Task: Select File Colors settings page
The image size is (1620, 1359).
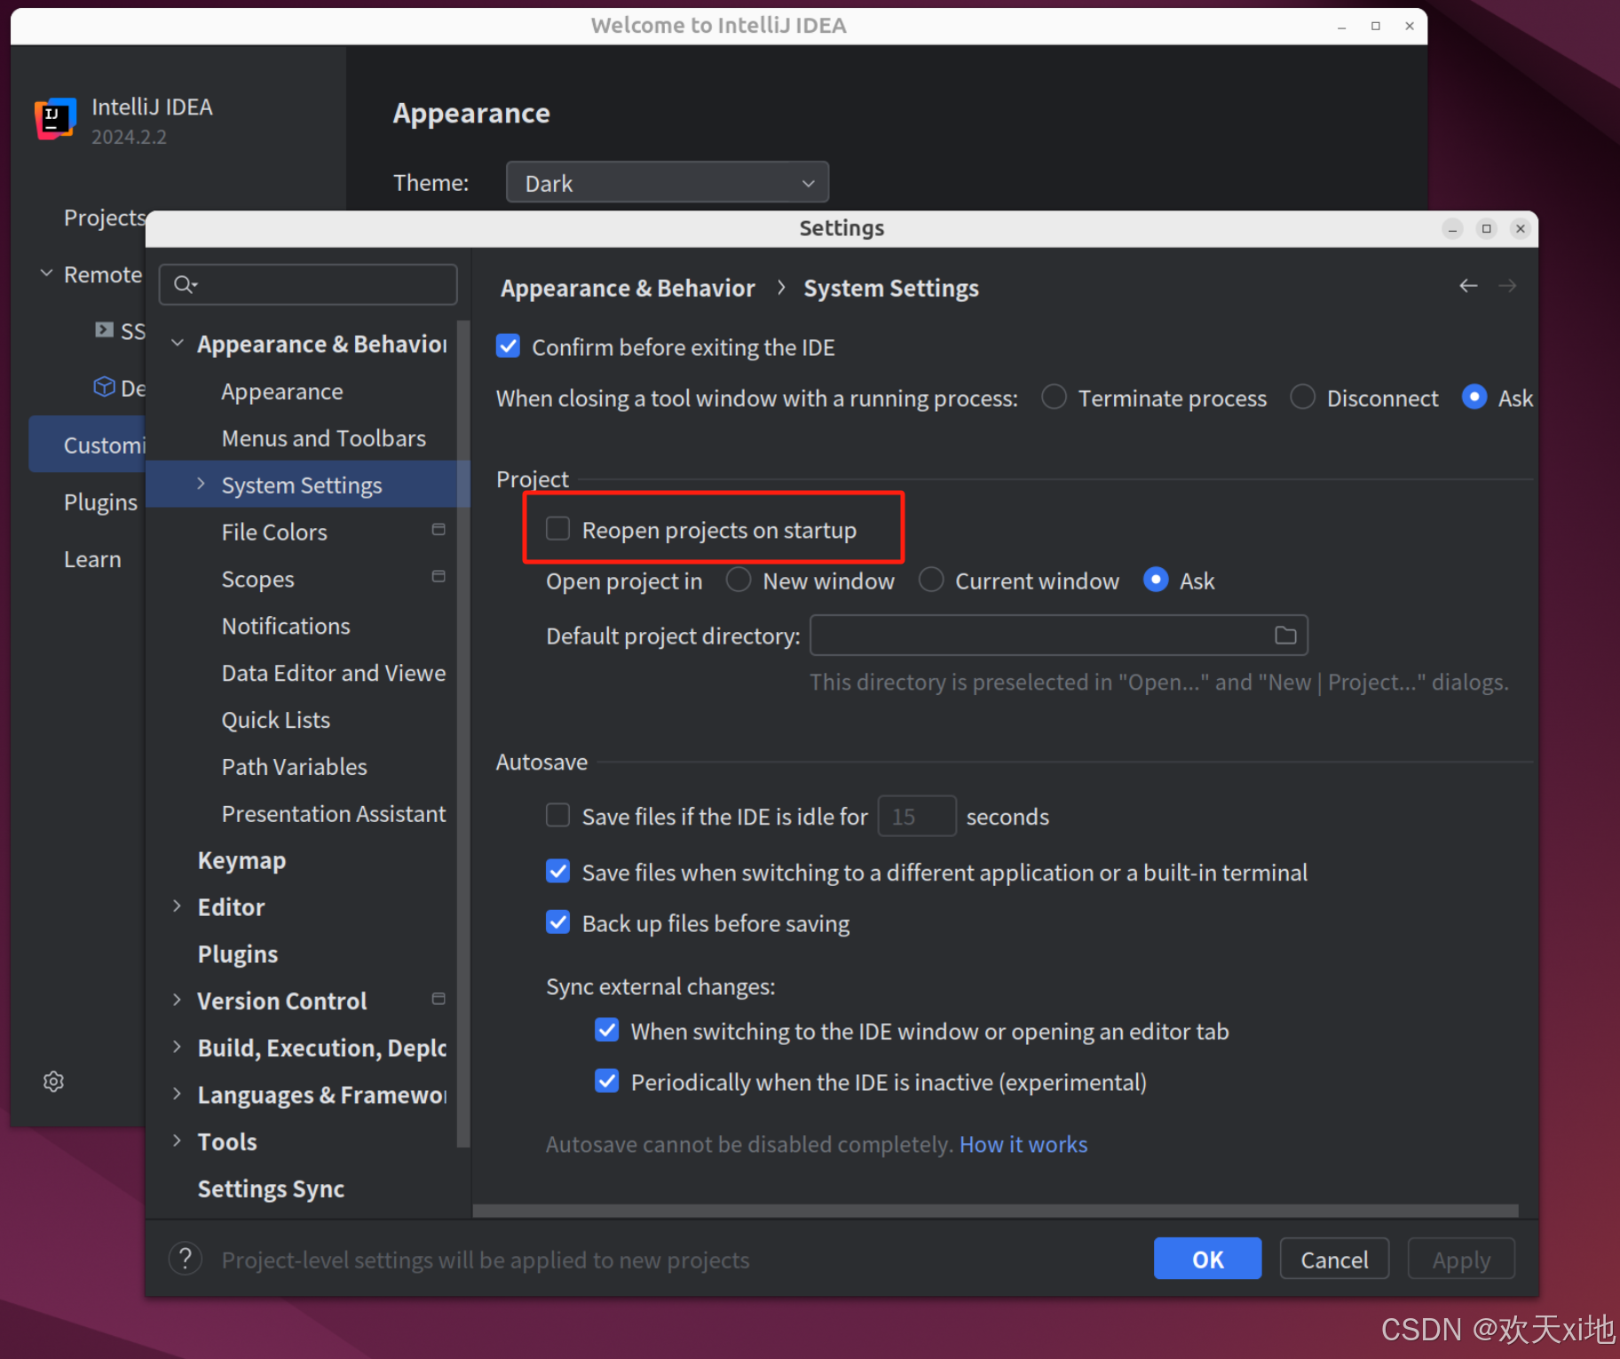Action: (274, 532)
